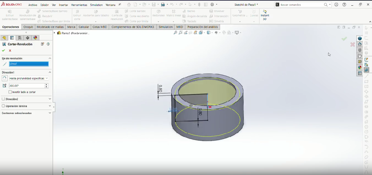
Task: Open the Edición menu
Action: point(44,5)
